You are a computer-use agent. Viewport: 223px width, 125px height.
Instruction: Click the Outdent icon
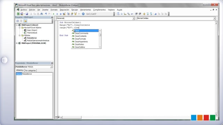click(x=140, y=14)
